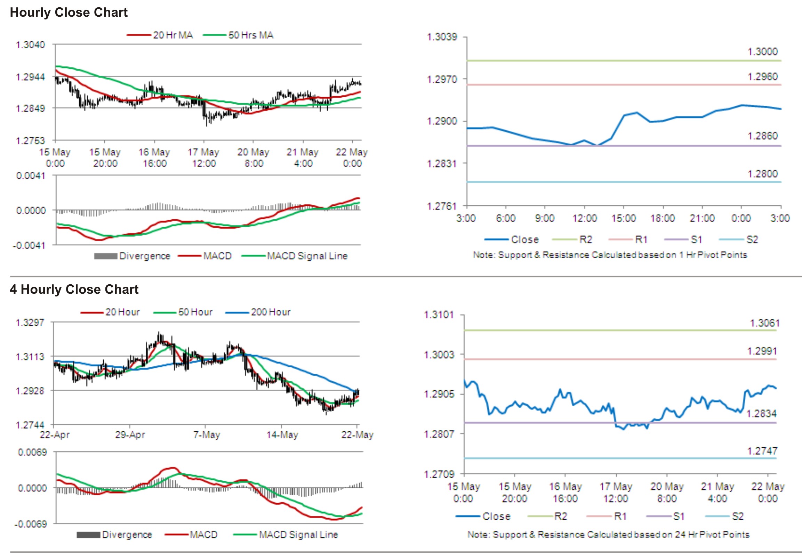
Task: Click the green line swatch beside 50 Hrs MA
Action: (215, 35)
